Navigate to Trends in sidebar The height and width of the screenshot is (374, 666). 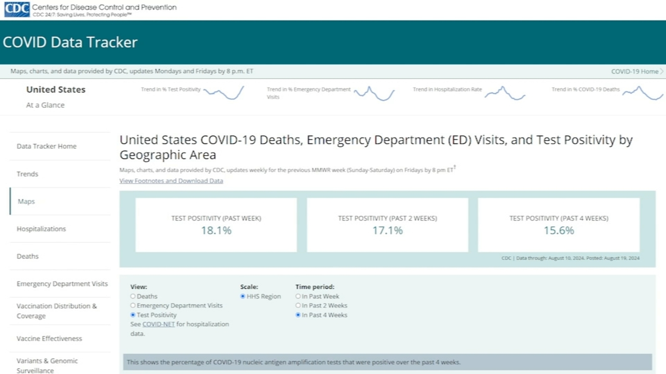click(x=27, y=174)
